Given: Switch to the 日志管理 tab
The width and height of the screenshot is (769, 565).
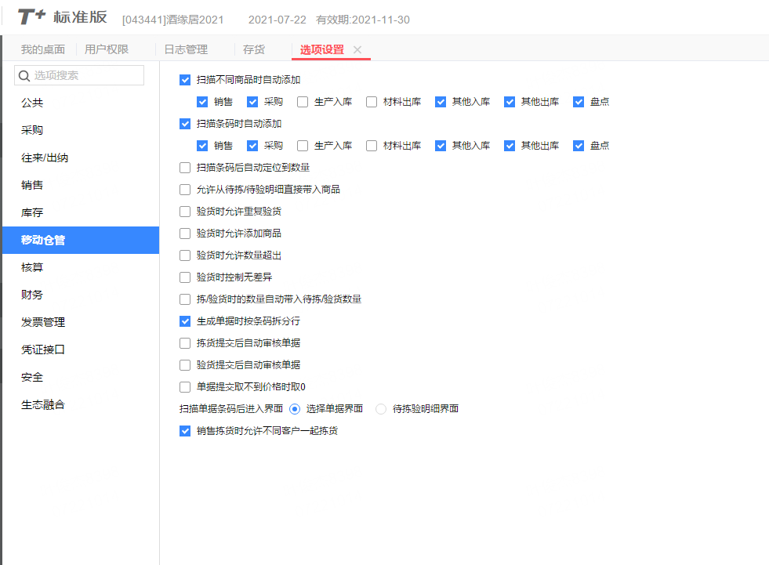Looking at the screenshot, I should [x=186, y=49].
